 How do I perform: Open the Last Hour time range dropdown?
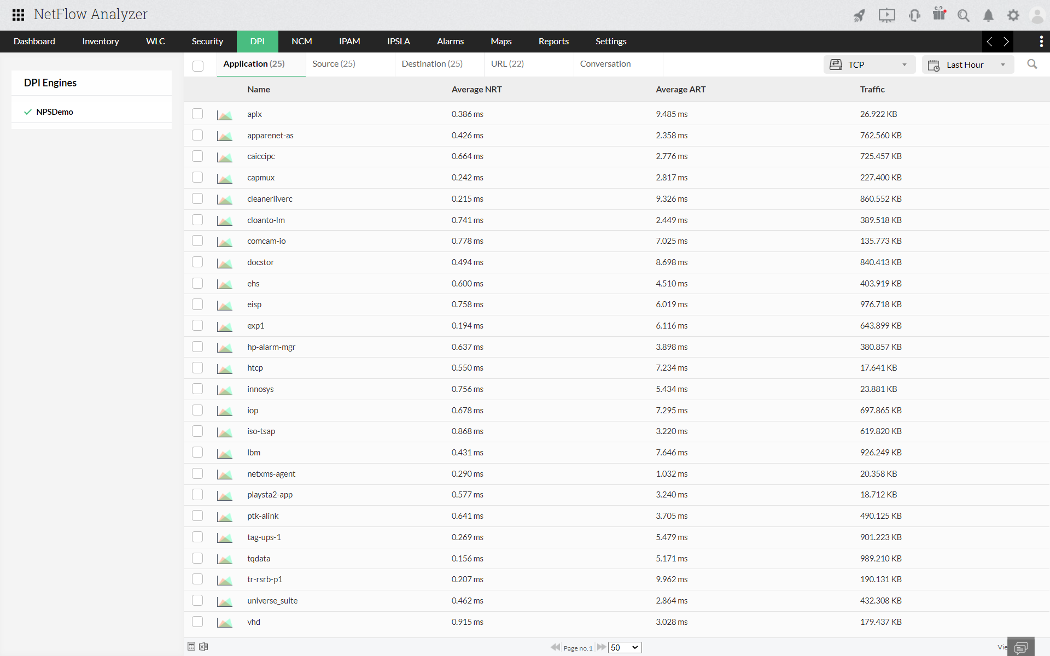(x=967, y=65)
